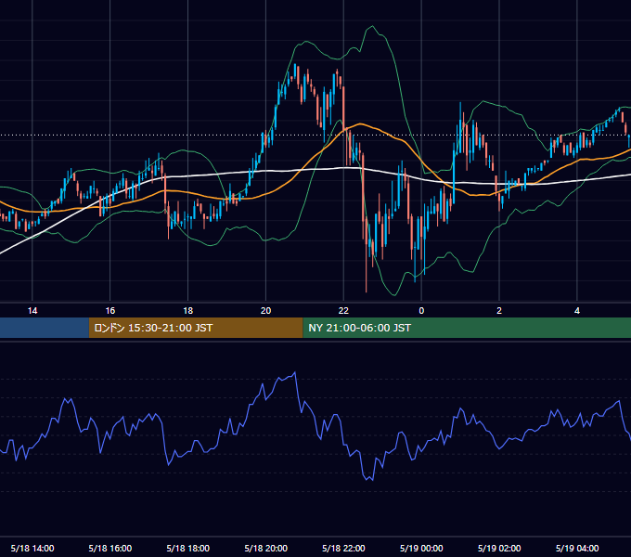The image size is (631, 557).
Task: Click the 20 hour axis label
Action: [x=265, y=311]
